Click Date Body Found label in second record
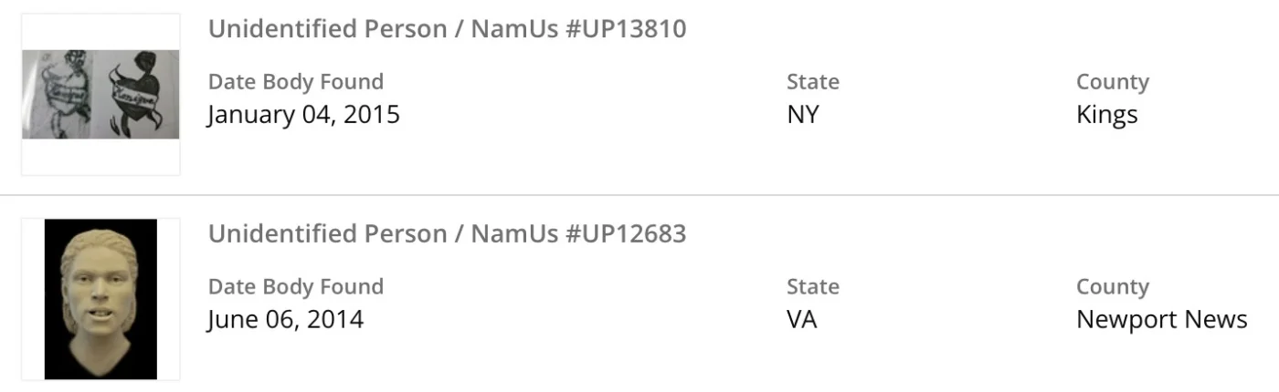Image resolution: width=1279 pixels, height=392 pixels. (295, 286)
